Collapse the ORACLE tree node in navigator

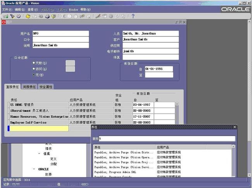point(34,169)
